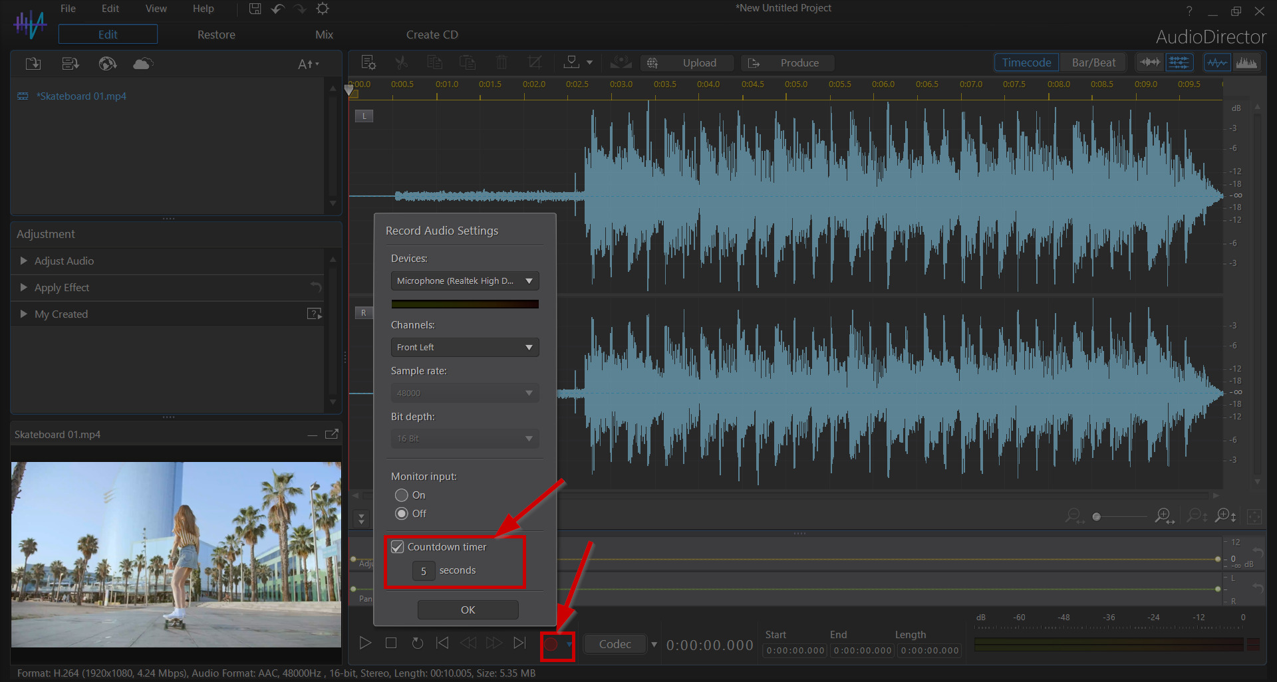Click the Import media icon
This screenshot has height=682, width=1277.
point(33,64)
